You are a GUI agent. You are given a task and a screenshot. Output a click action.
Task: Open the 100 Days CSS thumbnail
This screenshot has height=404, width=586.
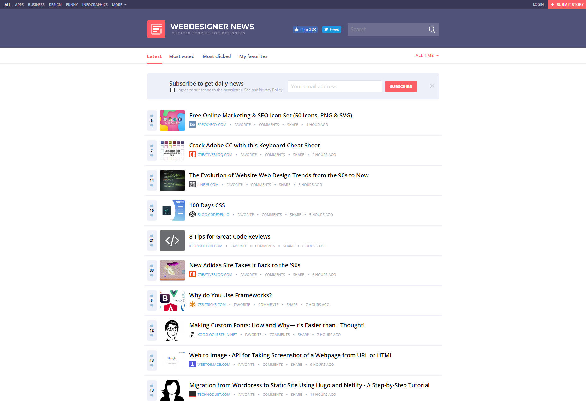tap(172, 211)
